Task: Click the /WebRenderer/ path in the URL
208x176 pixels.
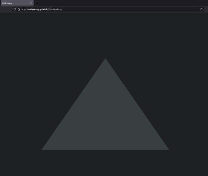Action: (x=55, y=9)
